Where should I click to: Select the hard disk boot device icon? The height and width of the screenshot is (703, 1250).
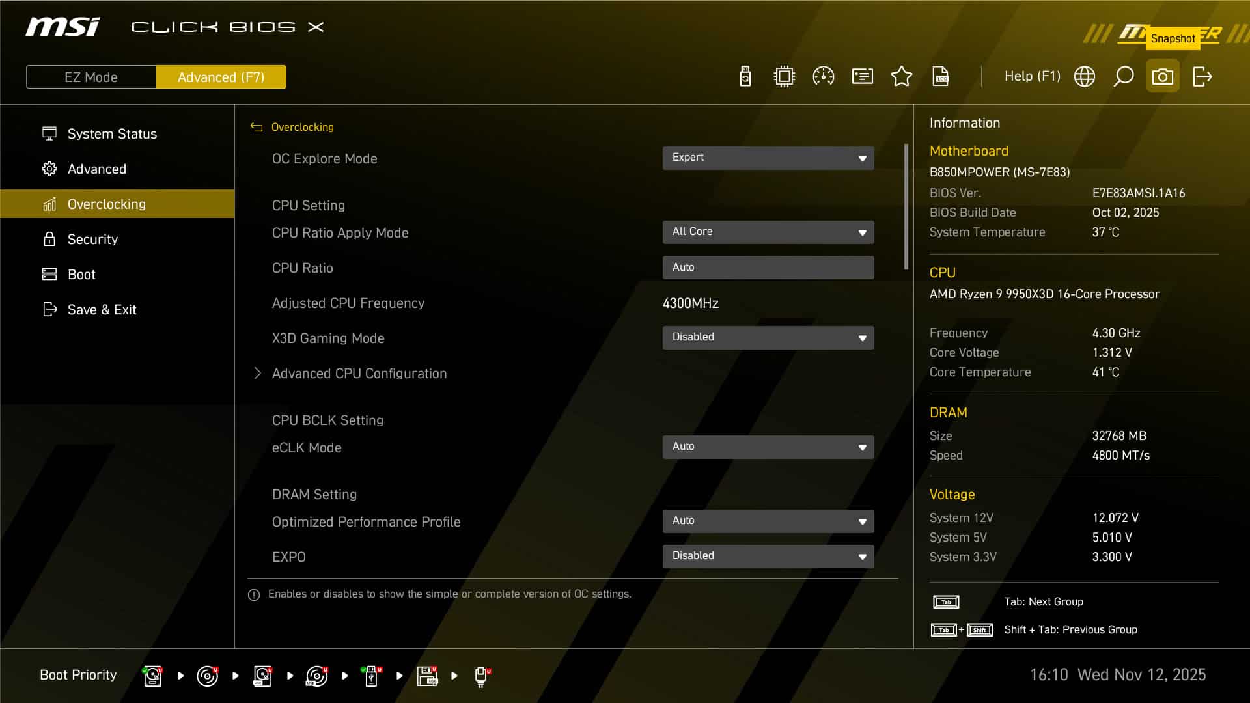coord(152,676)
